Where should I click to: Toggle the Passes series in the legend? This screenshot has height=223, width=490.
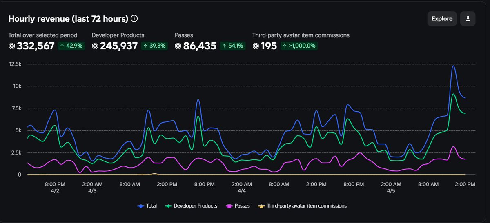[x=237, y=206]
